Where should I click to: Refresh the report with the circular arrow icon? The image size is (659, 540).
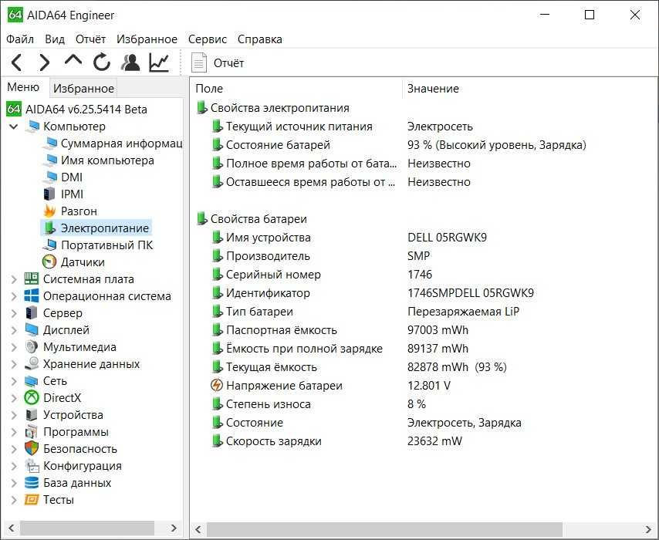pyautogui.click(x=102, y=62)
